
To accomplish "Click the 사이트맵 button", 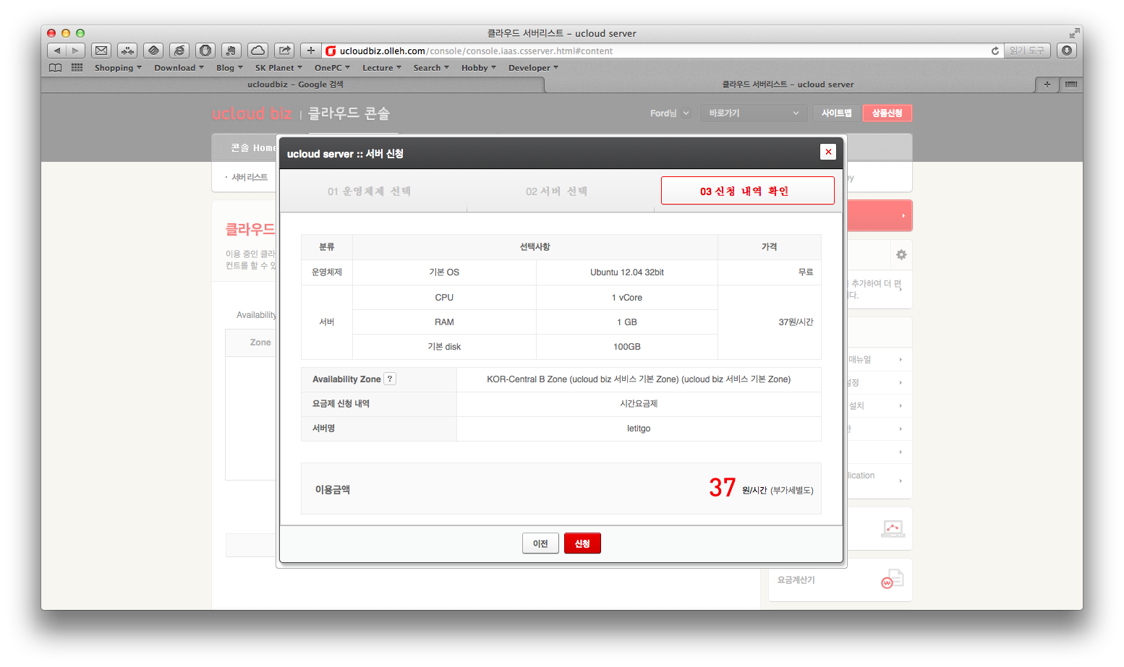I will [x=836, y=113].
